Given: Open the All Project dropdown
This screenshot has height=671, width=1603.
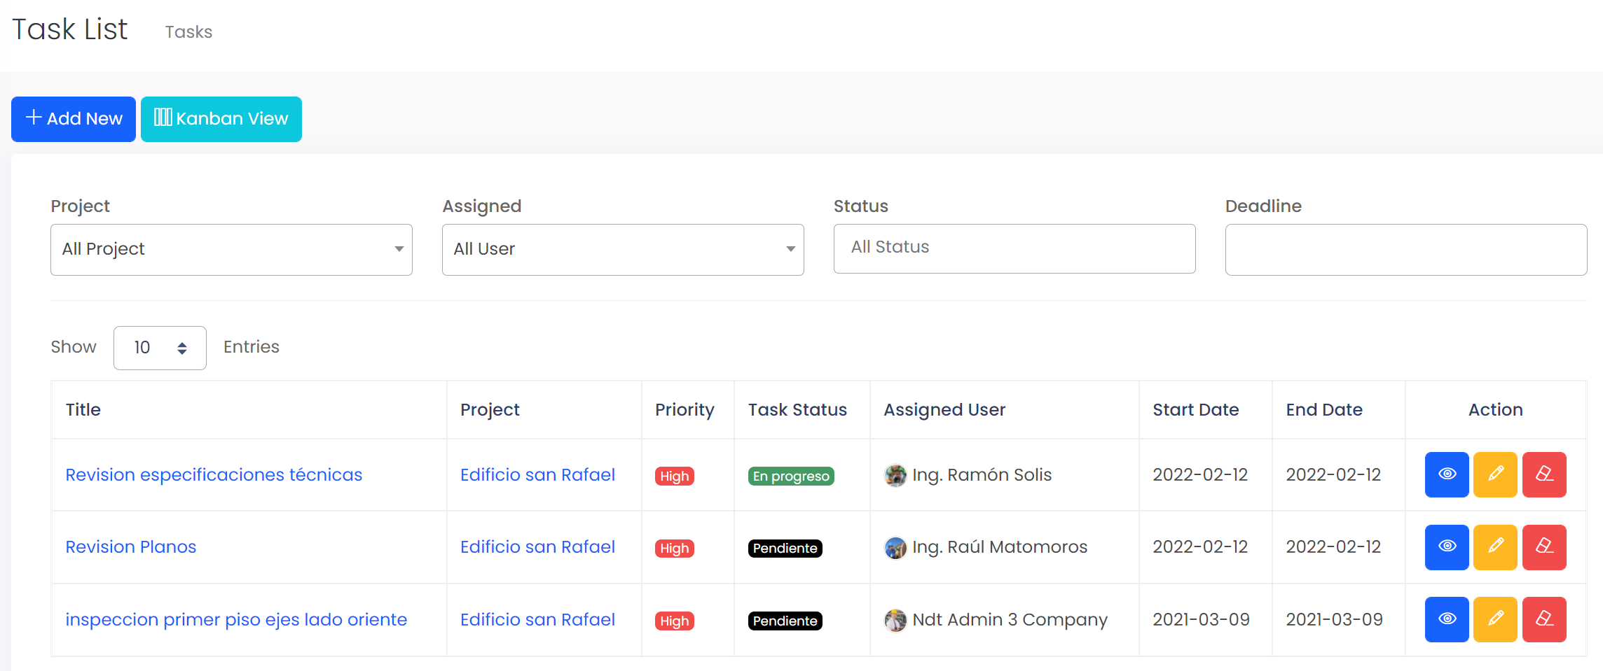Looking at the screenshot, I should (231, 249).
